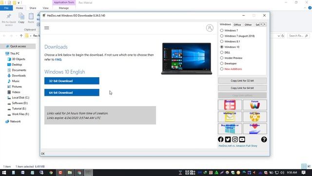312x176 pixels.
Task: Select the New Additions radio button
Action: click(222, 69)
